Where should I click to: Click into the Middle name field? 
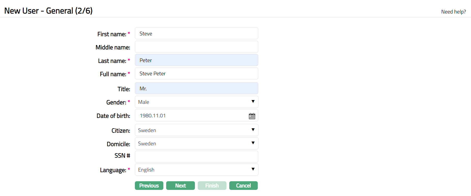(x=196, y=47)
